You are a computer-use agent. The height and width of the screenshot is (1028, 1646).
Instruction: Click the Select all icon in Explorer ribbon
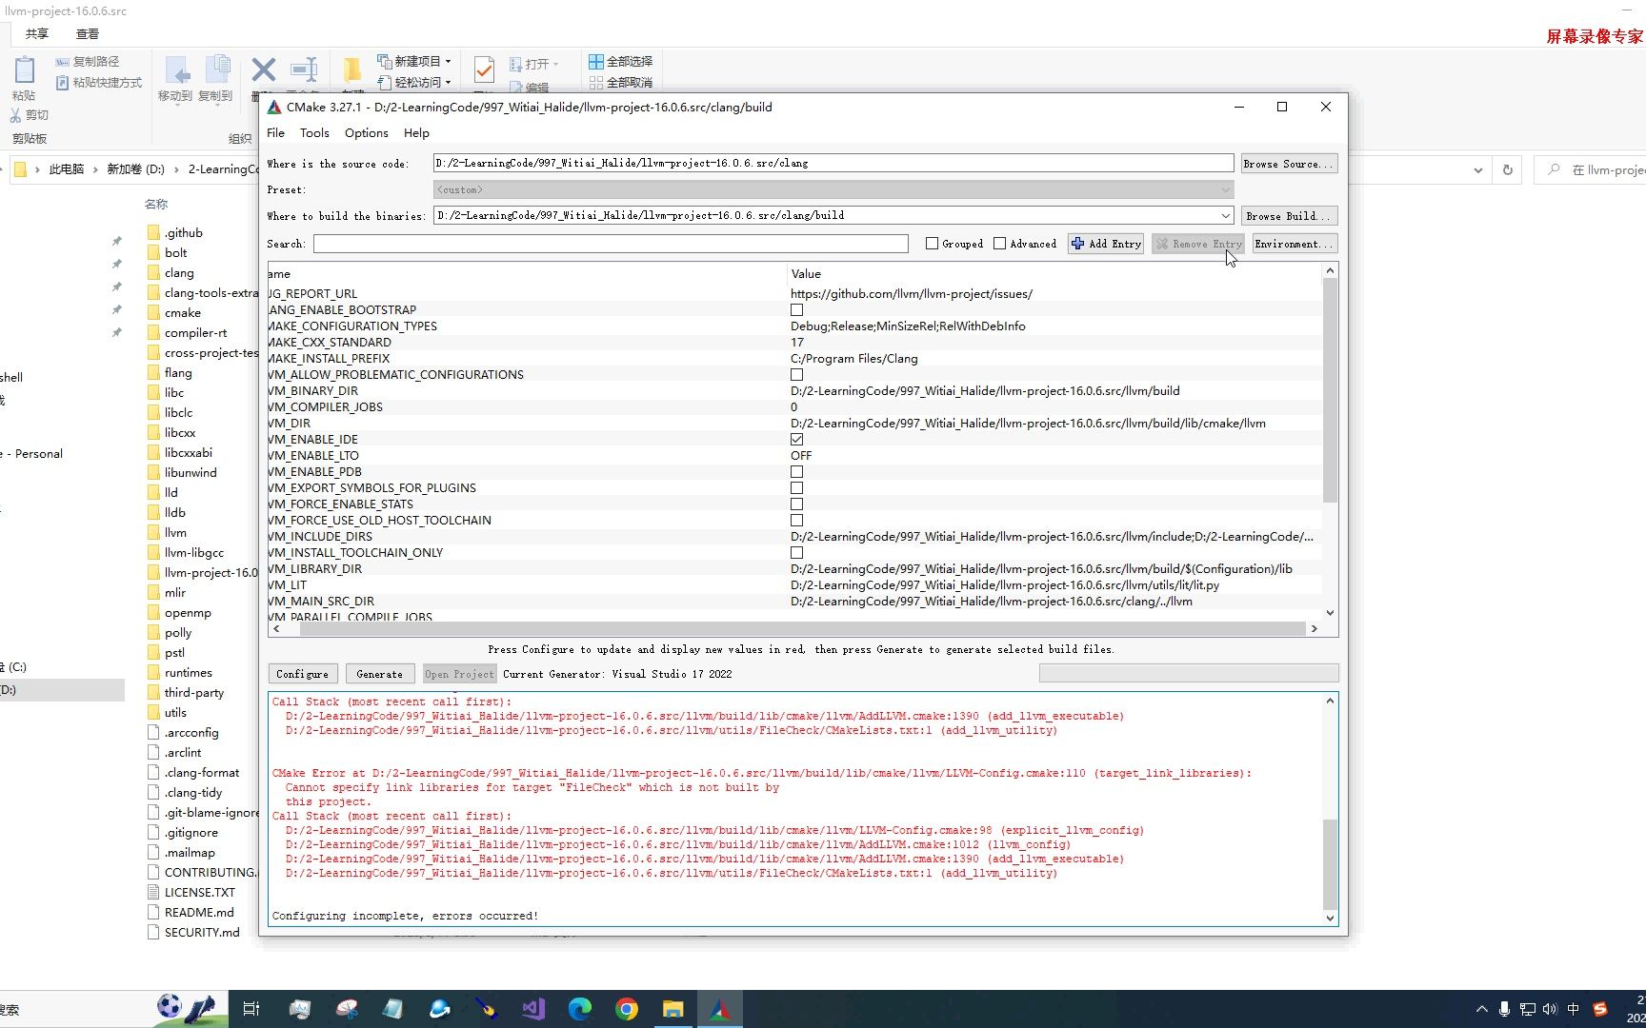point(596,61)
